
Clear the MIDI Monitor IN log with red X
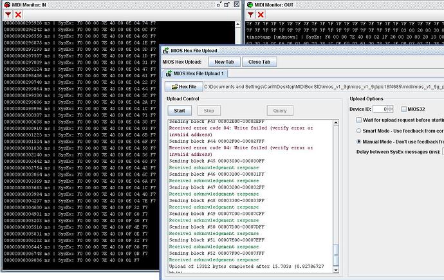[x=18, y=15]
